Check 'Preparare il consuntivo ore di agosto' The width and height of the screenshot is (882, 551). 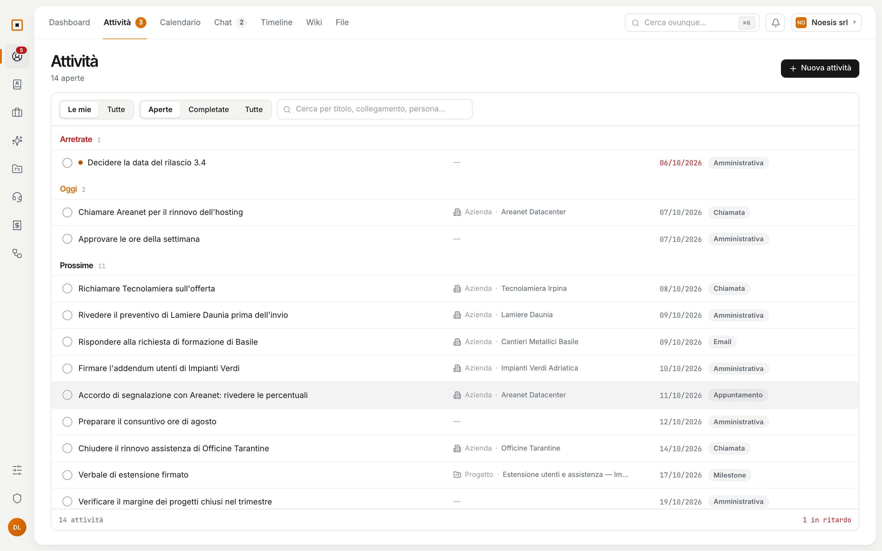coord(67,422)
